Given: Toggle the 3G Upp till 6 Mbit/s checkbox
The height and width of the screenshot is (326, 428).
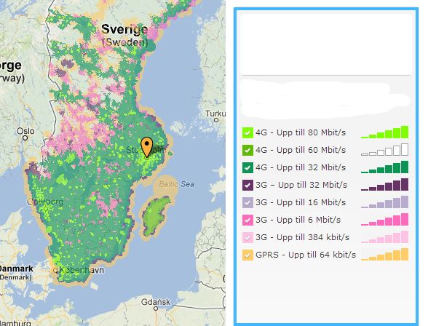Looking at the screenshot, I should [247, 220].
